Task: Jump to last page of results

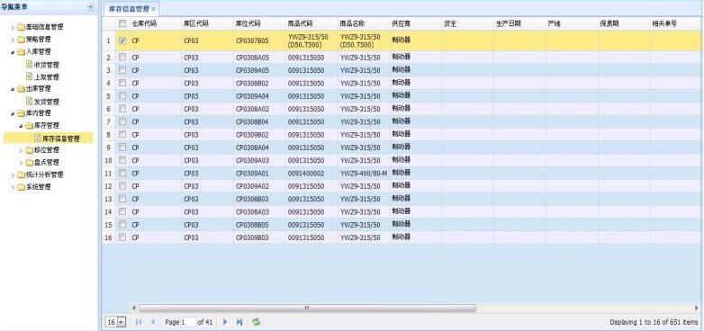Action: click(239, 322)
